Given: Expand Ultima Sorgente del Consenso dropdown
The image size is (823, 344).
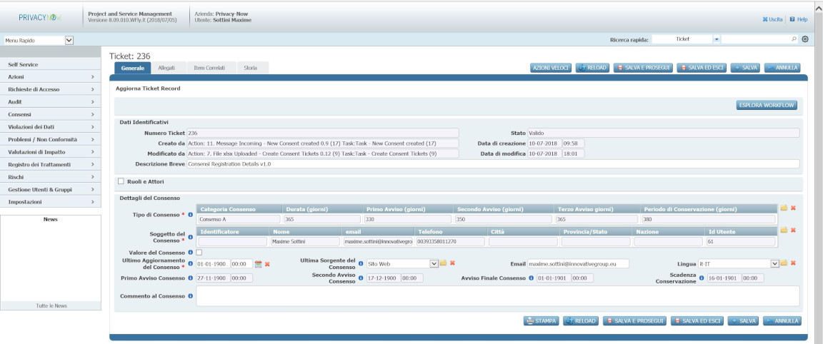Looking at the screenshot, I should (x=434, y=263).
